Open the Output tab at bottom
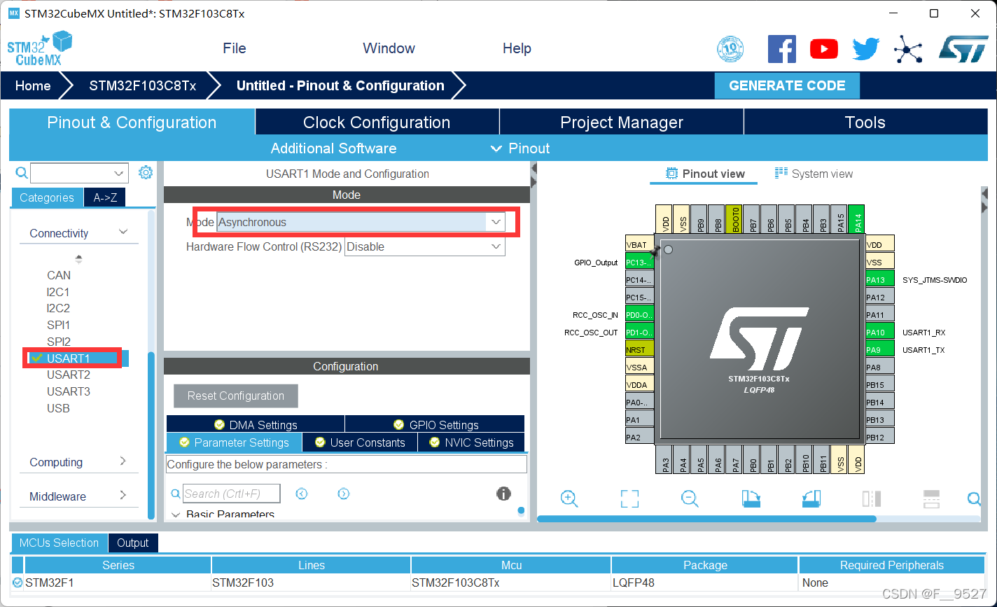 133,543
